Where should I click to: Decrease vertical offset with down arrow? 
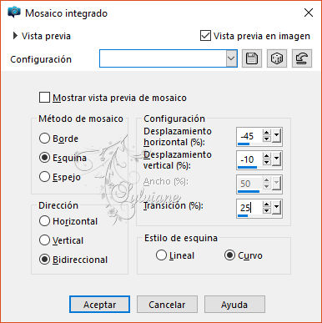[266, 162]
